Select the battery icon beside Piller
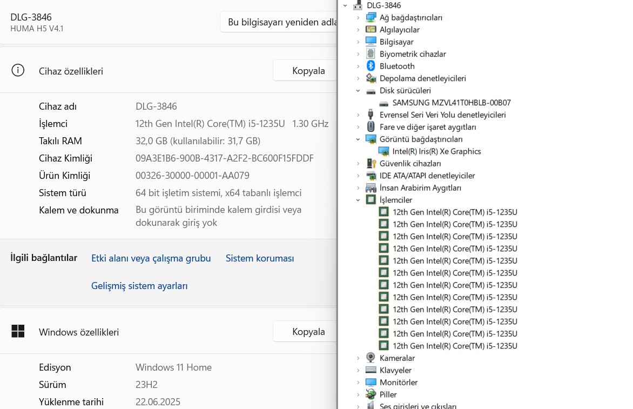 [371, 394]
